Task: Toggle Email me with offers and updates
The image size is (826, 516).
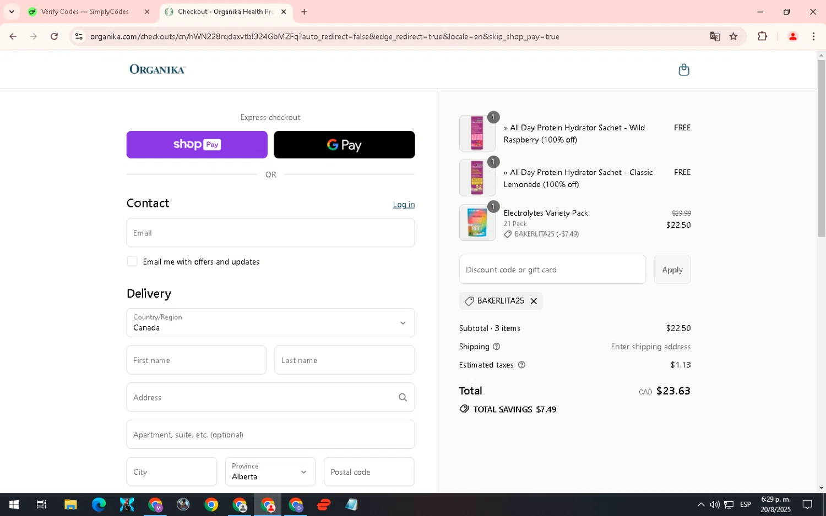Action: point(132,261)
